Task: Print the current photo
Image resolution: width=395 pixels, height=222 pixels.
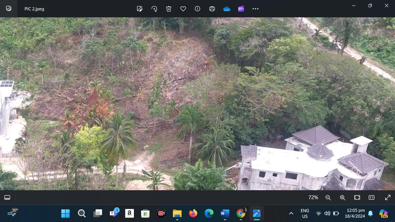Action: tap(212, 9)
